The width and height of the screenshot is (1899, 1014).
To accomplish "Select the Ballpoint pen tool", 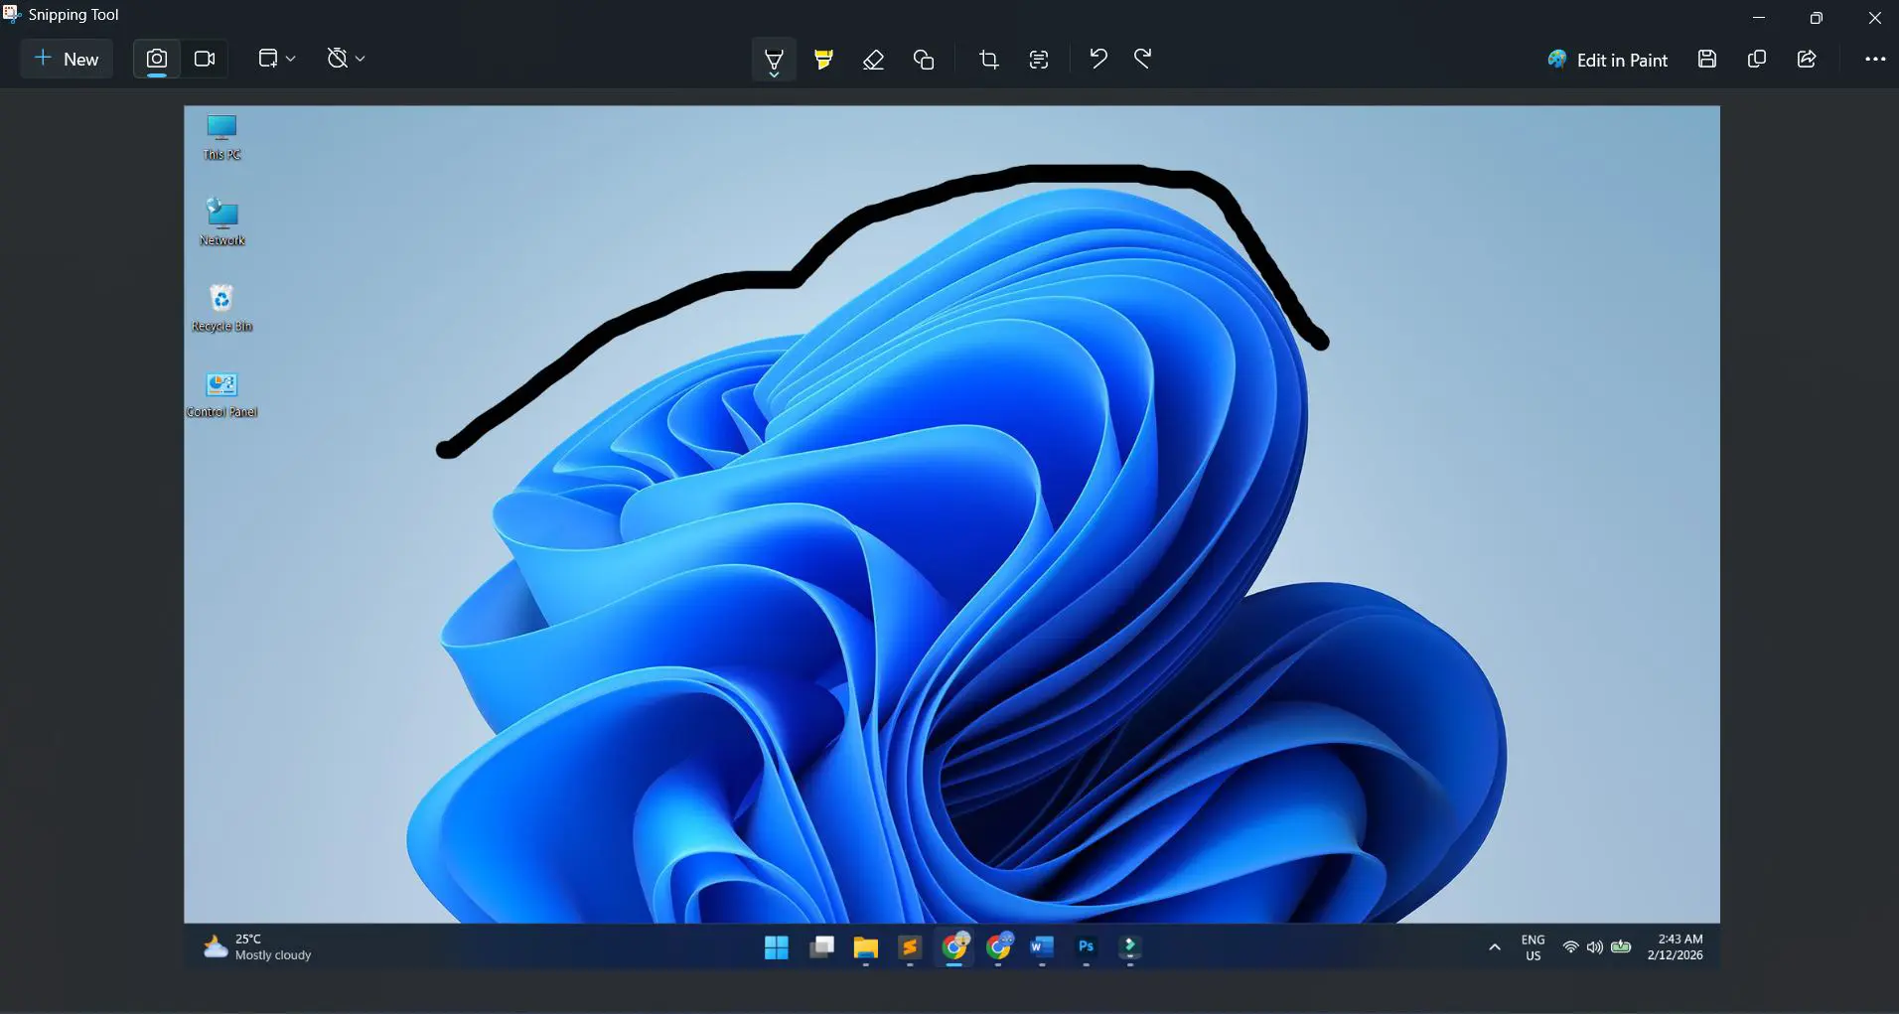I will click(x=774, y=55).
